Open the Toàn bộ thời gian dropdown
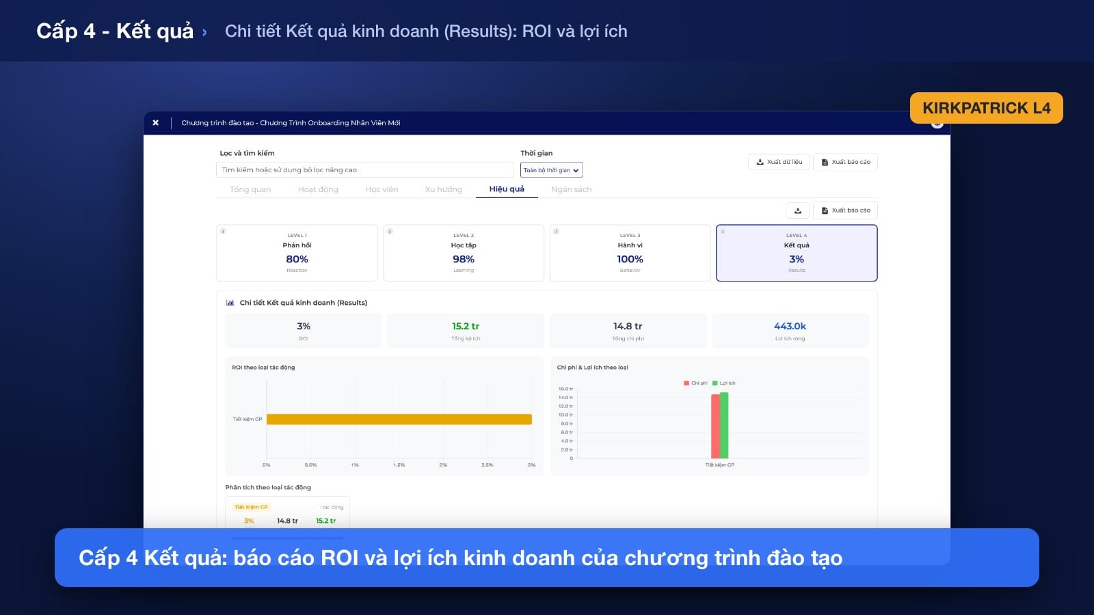The image size is (1094, 615). (551, 170)
